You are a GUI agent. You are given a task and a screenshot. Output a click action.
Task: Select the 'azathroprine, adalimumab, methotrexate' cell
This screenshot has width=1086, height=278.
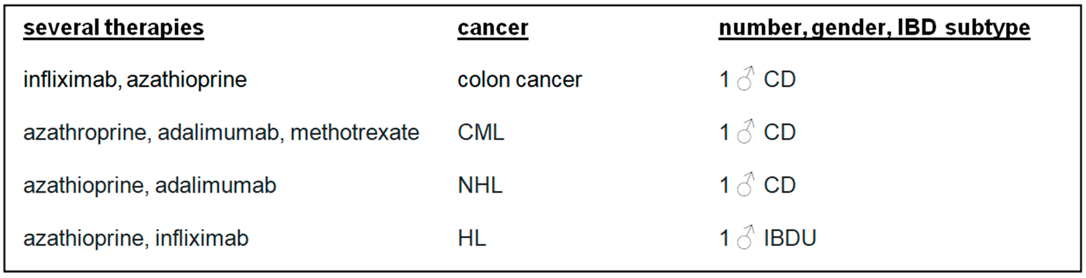click(x=221, y=132)
